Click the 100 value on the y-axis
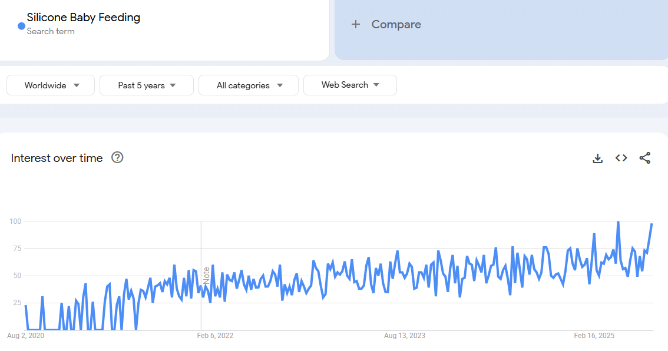Image resolution: width=668 pixels, height=351 pixels. point(15,221)
